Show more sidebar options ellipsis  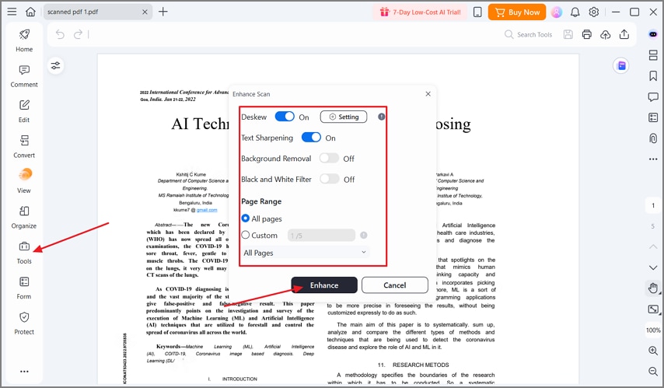24,372
